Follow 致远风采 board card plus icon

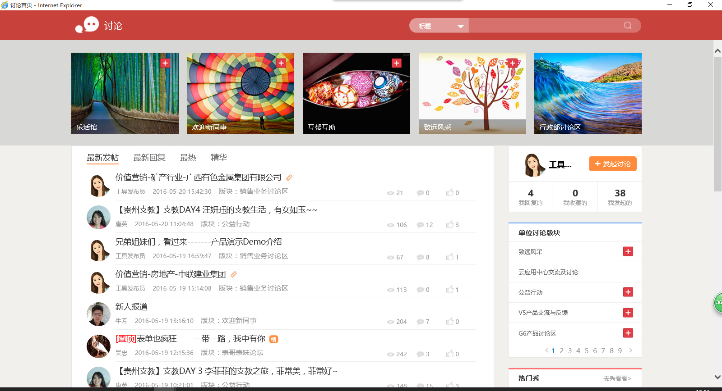tap(513, 63)
